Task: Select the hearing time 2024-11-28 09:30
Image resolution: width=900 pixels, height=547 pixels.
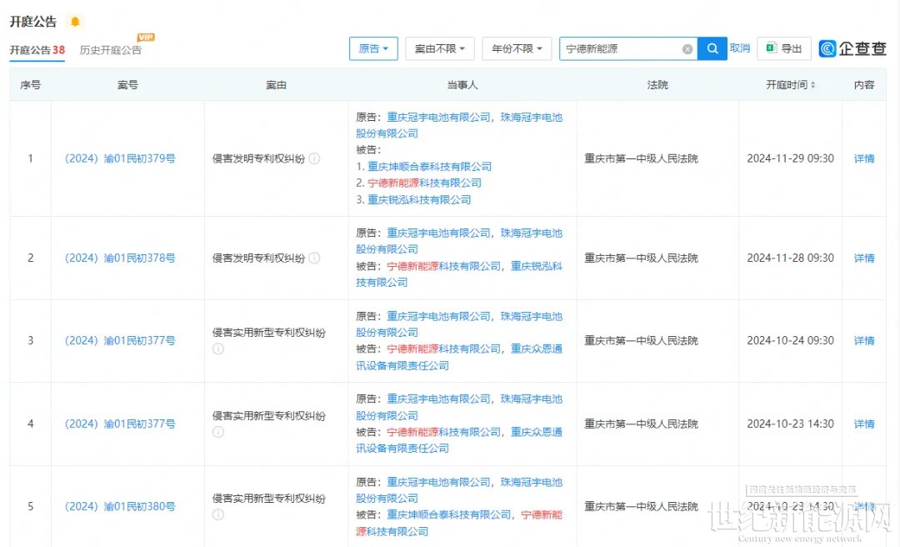Action: 790,258
